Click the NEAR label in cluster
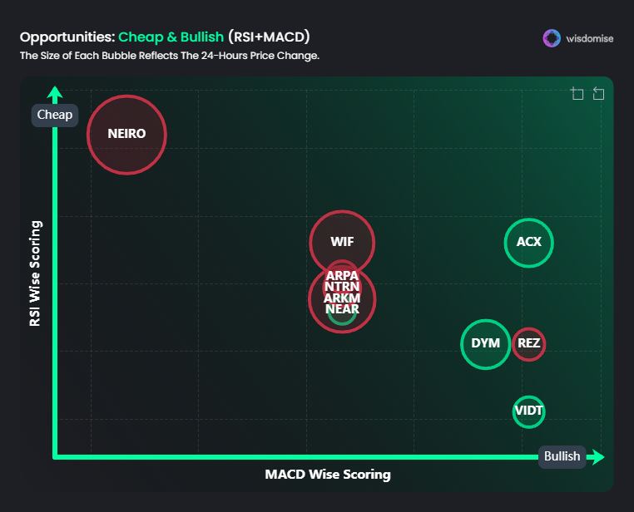634x512 pixels. (342, 309)
